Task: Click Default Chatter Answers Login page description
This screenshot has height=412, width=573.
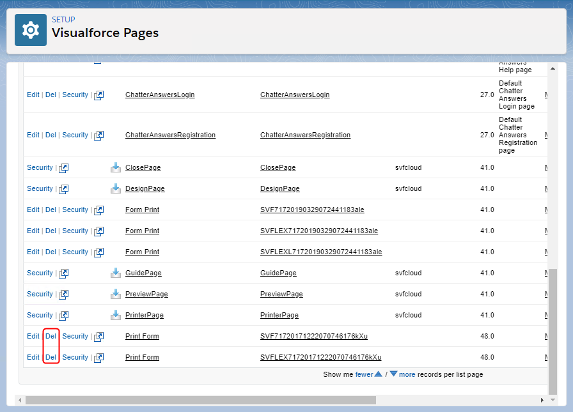Action: [517, 95]
